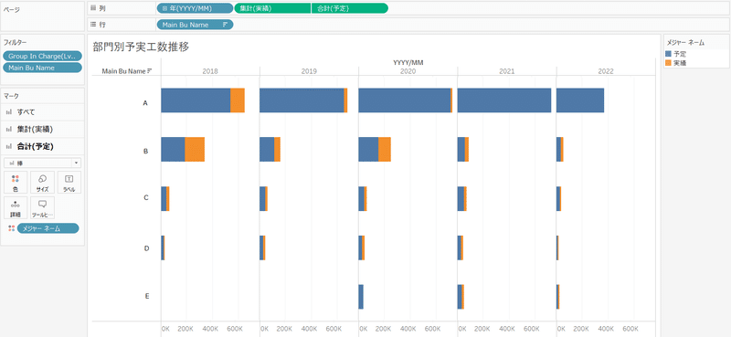
Task: Click color icon left of メジャー ネーム pill
Action: click(12, 228)
